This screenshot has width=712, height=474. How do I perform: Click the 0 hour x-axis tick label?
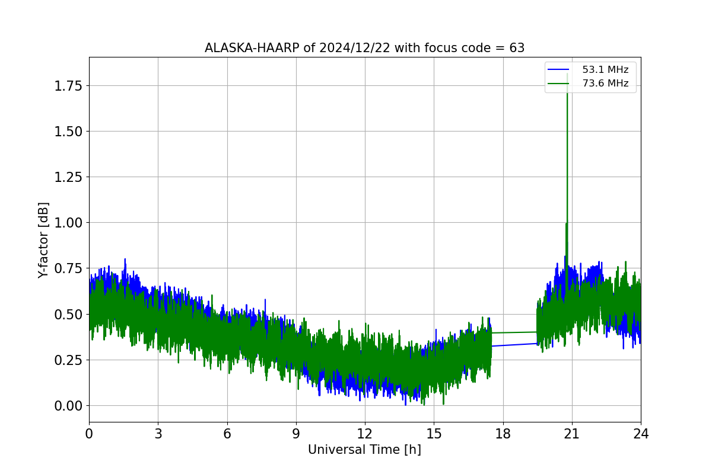89,434
